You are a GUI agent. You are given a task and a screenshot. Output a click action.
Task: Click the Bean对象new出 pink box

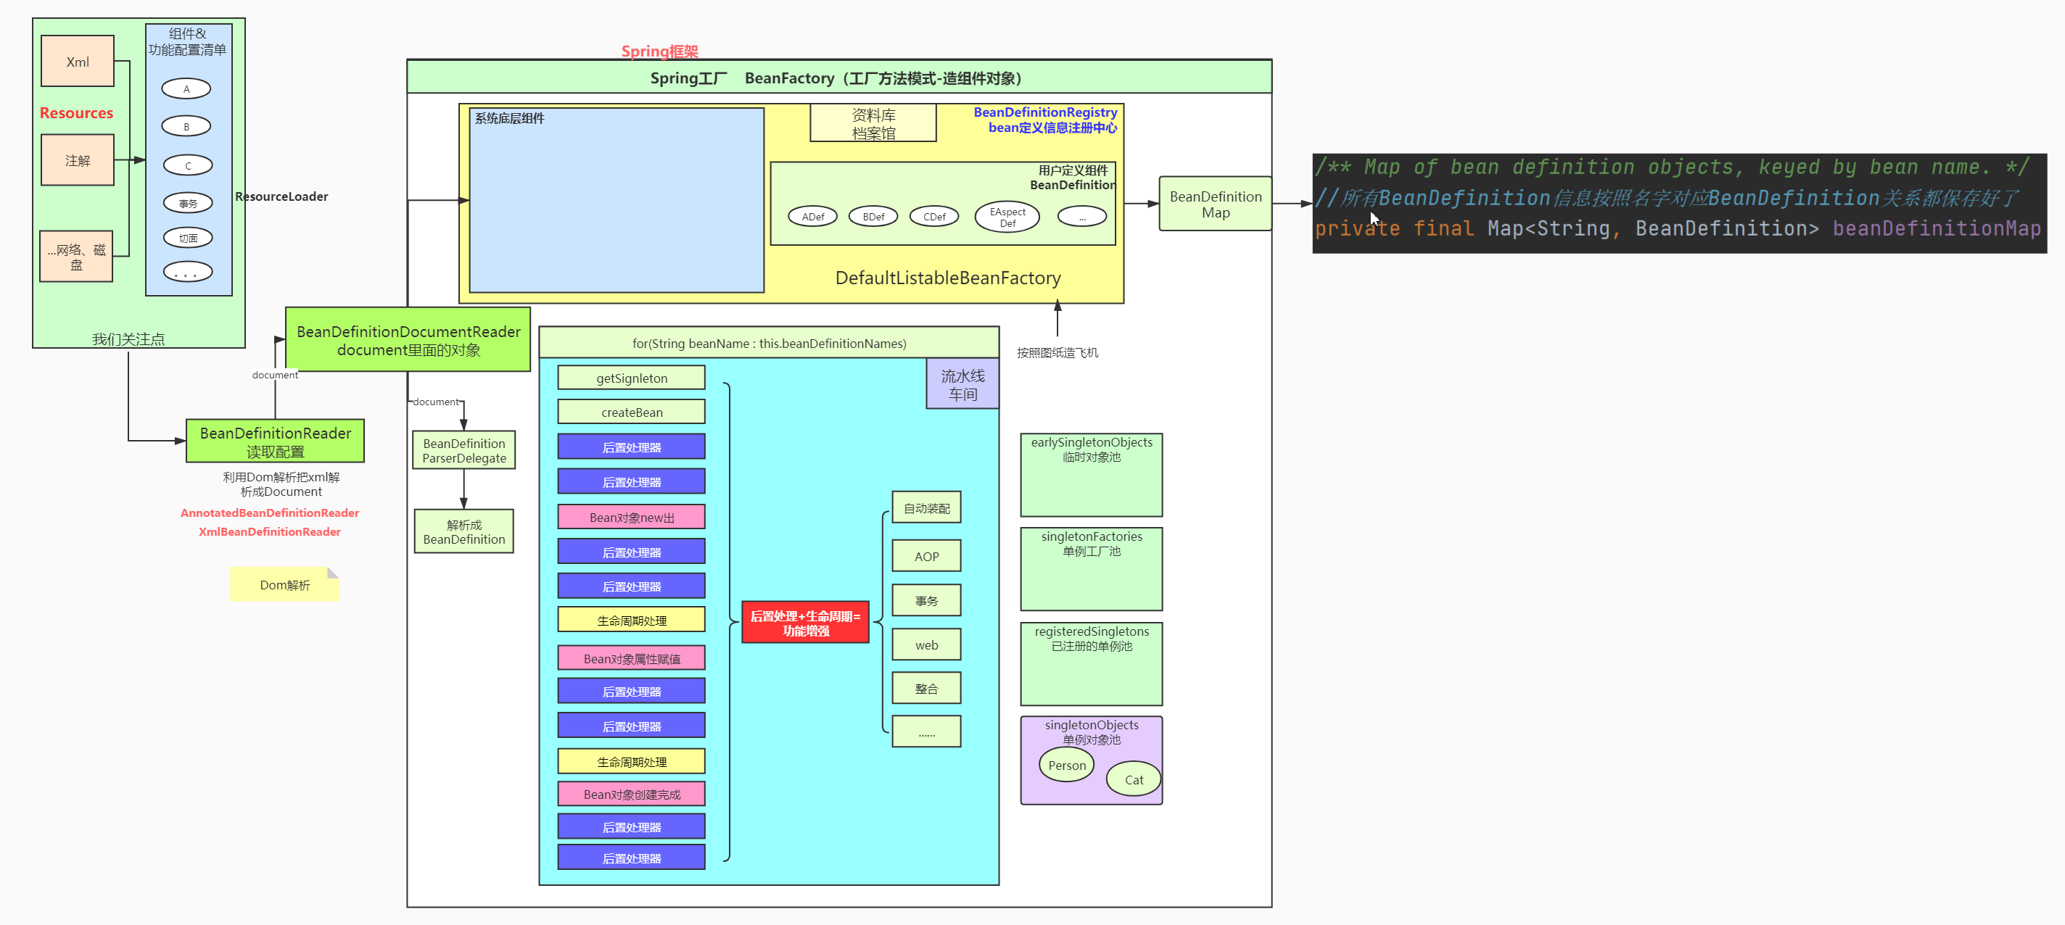tap(631, 518)
